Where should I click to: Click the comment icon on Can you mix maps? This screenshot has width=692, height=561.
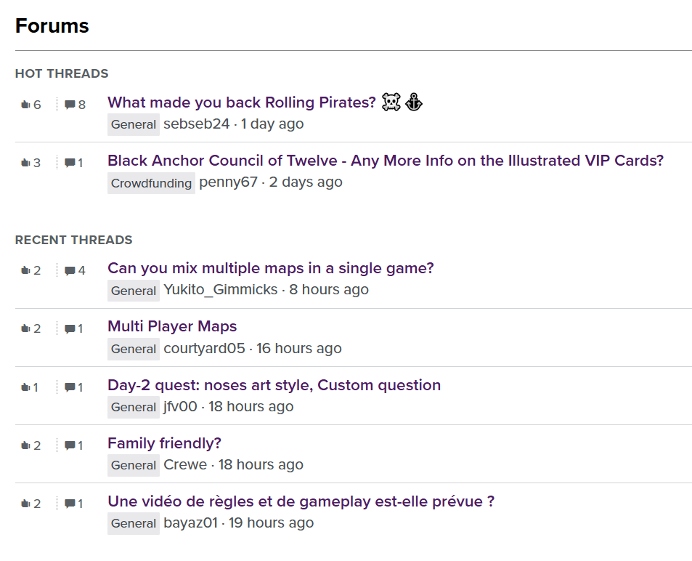[x=71, y=270]
